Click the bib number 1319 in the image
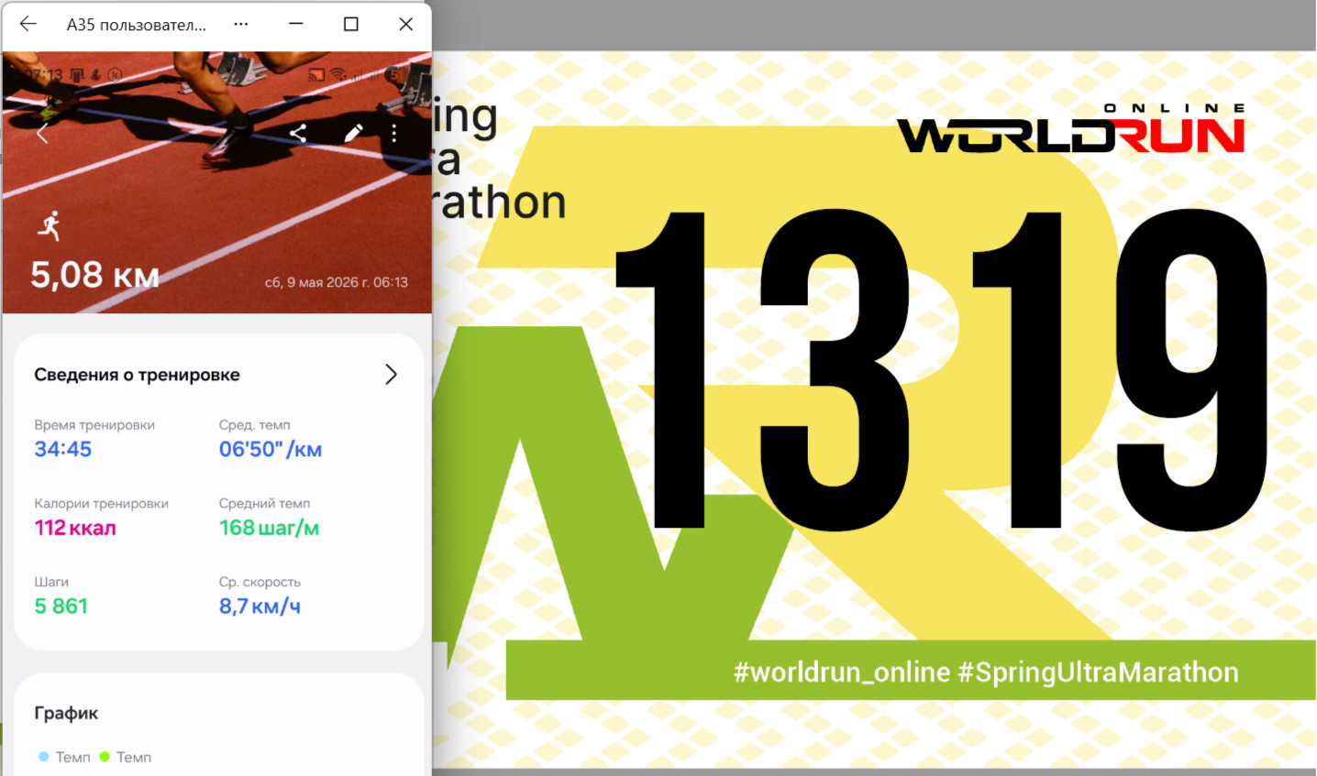1317x776 pixels. 941,369
